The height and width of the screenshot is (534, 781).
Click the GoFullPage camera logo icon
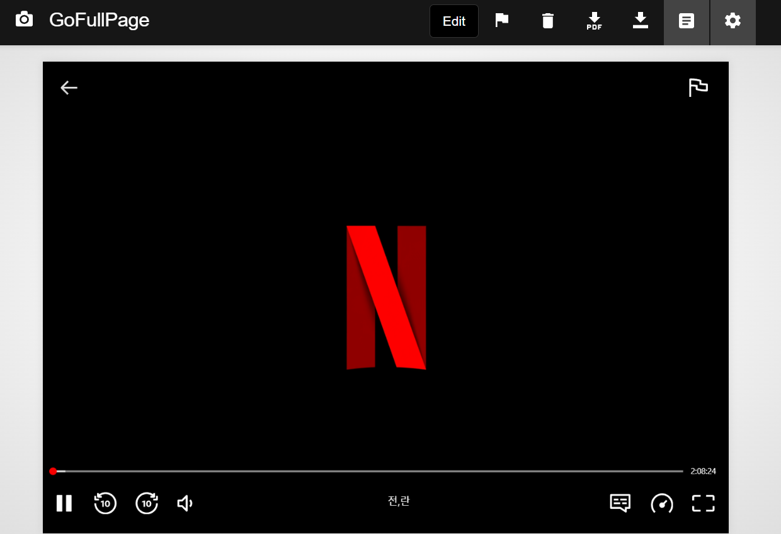click(x=24, y=19)
